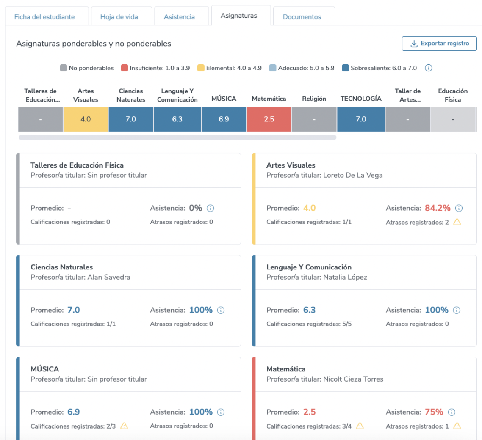This screenshot has width=482, height=440.
Task: Click the attendance info icon for MÚSICA
Action: (x=221, y=412)
